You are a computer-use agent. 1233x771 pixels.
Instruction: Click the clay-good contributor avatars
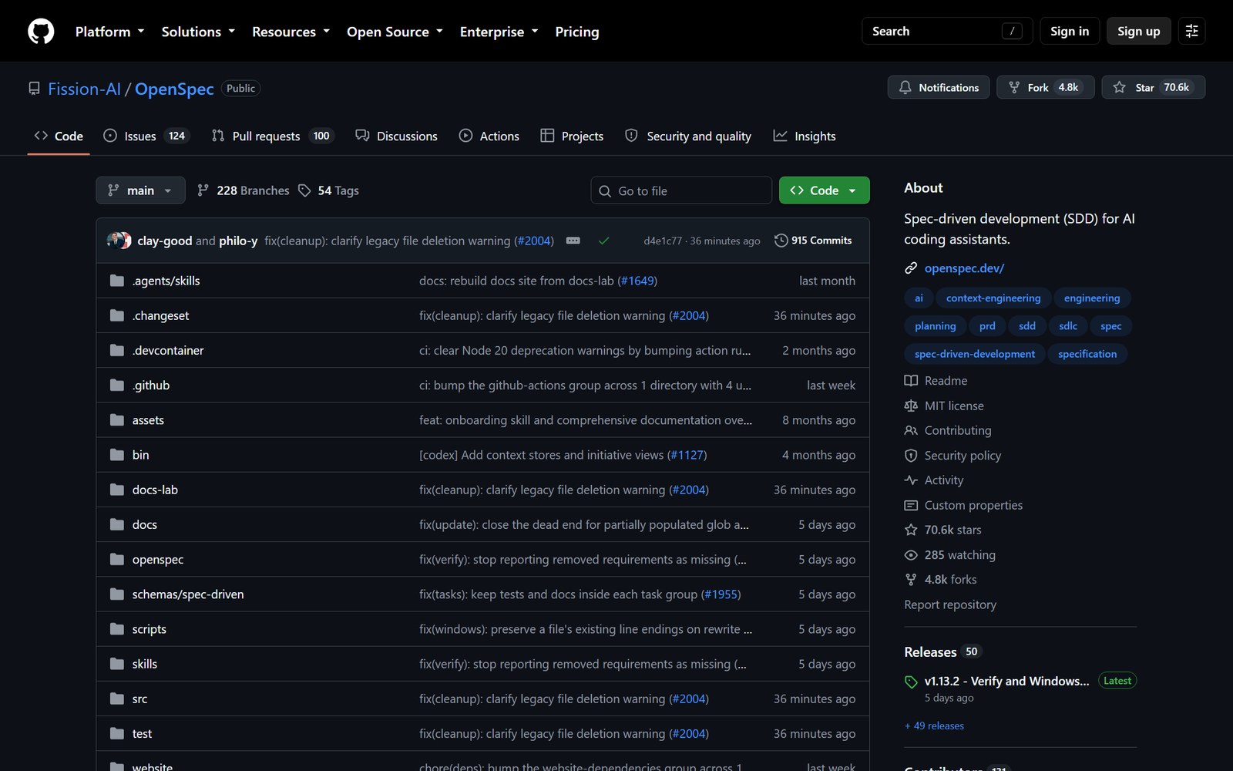coord(119,241)
